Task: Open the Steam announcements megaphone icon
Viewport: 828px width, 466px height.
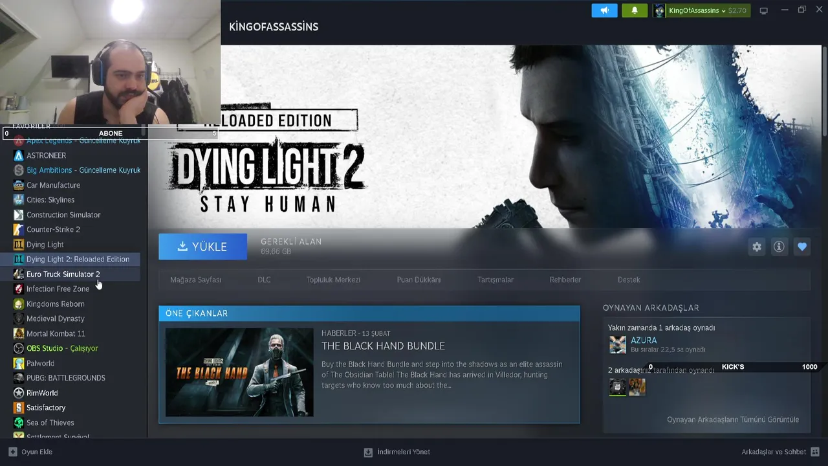Action: pos(604,10)
